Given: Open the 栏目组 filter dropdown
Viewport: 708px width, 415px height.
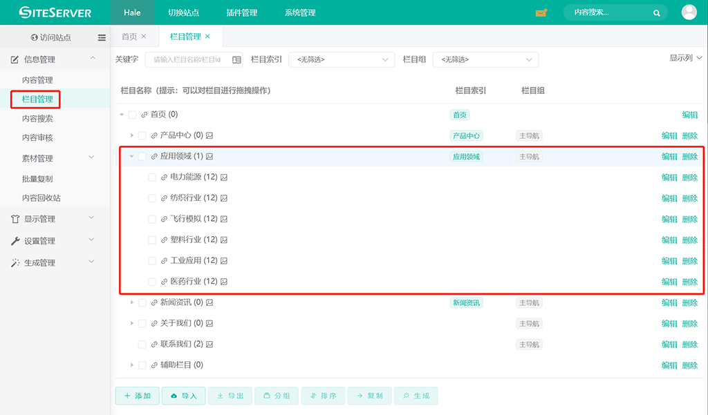Looking at the screenshot, I should [485, 60].
